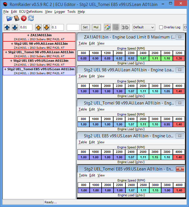
Task: Click the Refresh ROM icon
Action: pyautogui.click(x=31, y=18)
